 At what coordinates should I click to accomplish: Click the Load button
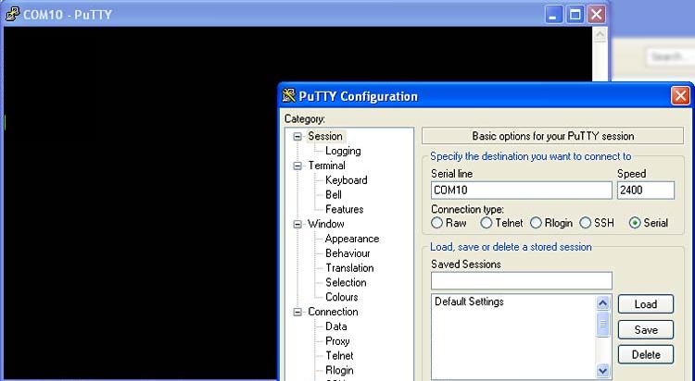645,304
